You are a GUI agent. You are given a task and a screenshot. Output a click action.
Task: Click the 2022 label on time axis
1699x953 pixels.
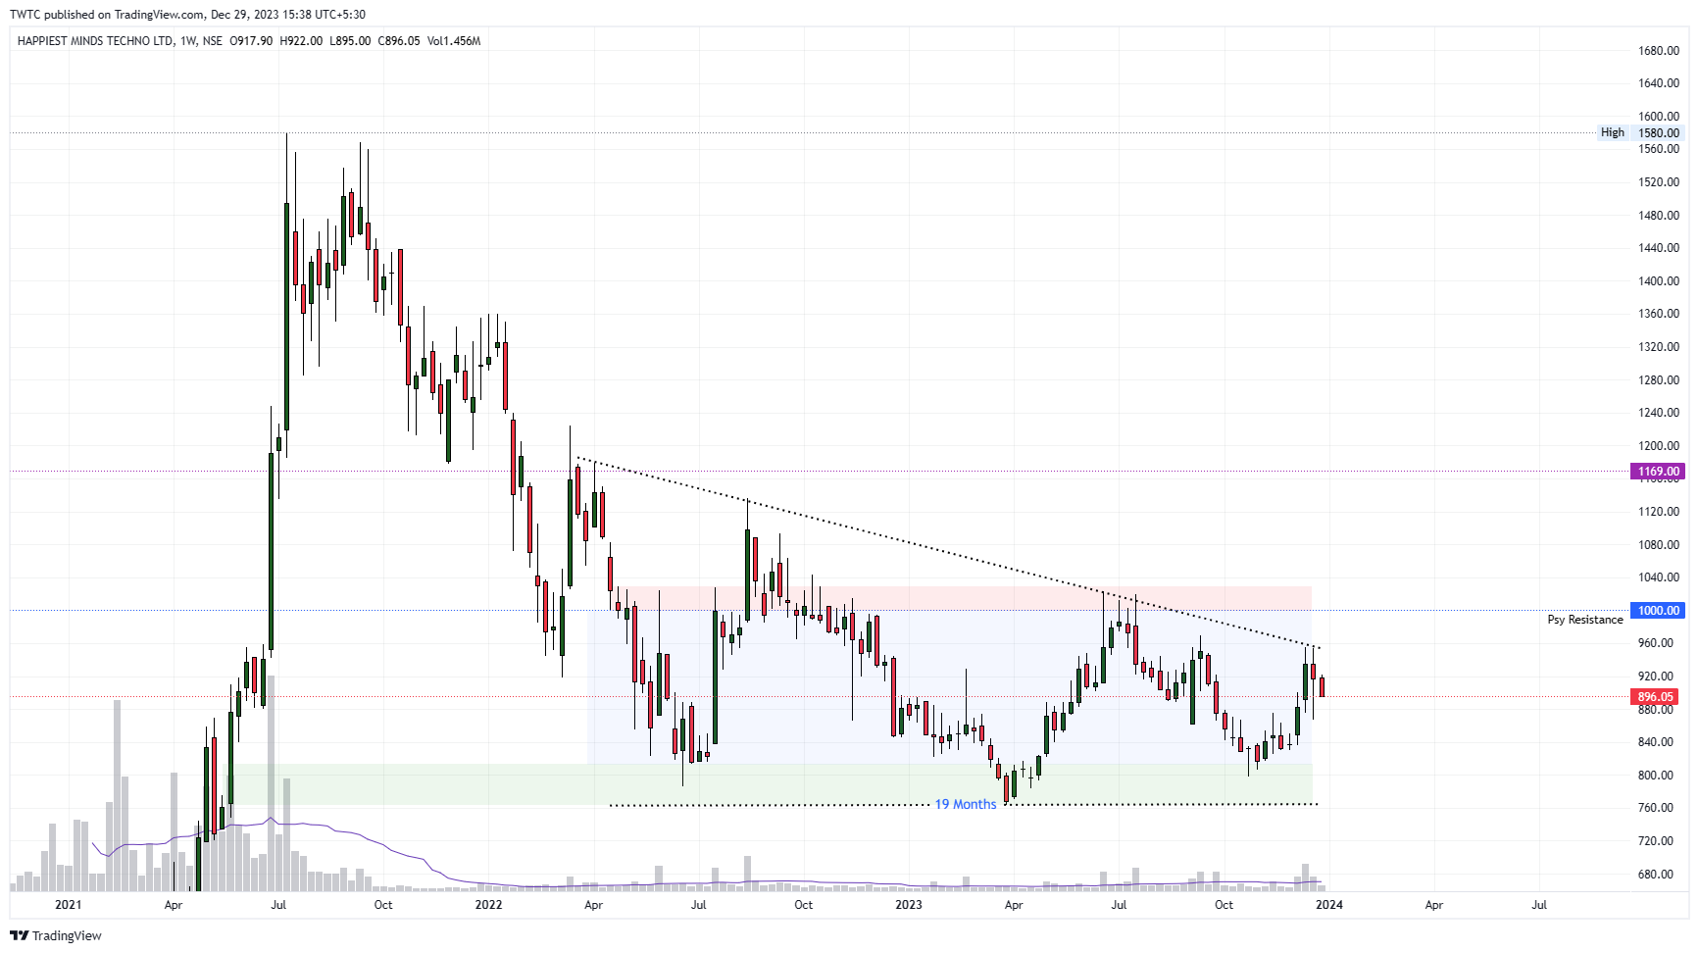488,905
